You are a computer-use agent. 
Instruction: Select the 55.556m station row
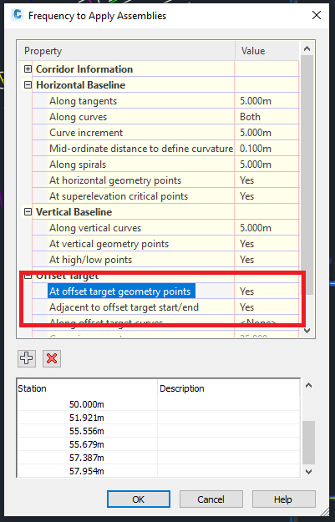159,431
